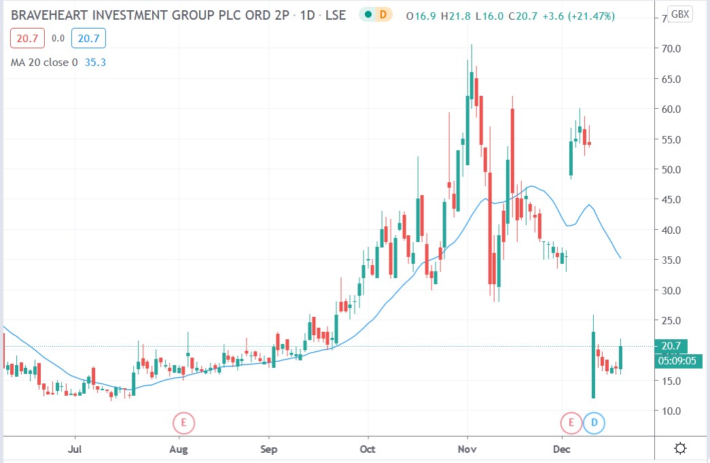
Task: Click the countdown timer 05:09:05
Action: coord(676,361)
